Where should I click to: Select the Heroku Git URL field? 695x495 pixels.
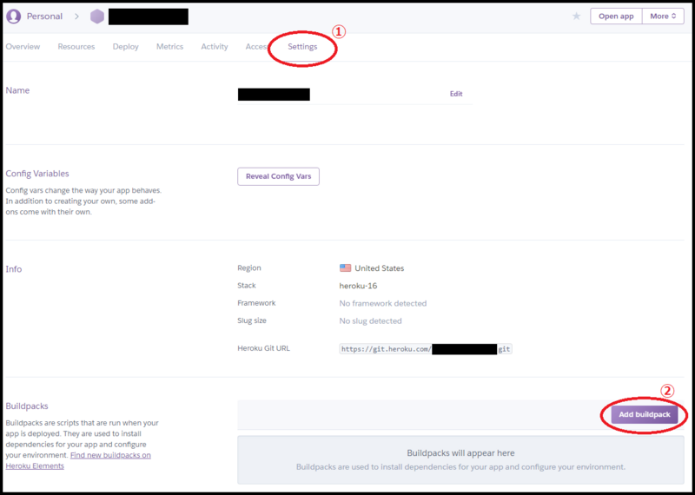[427, 349]
